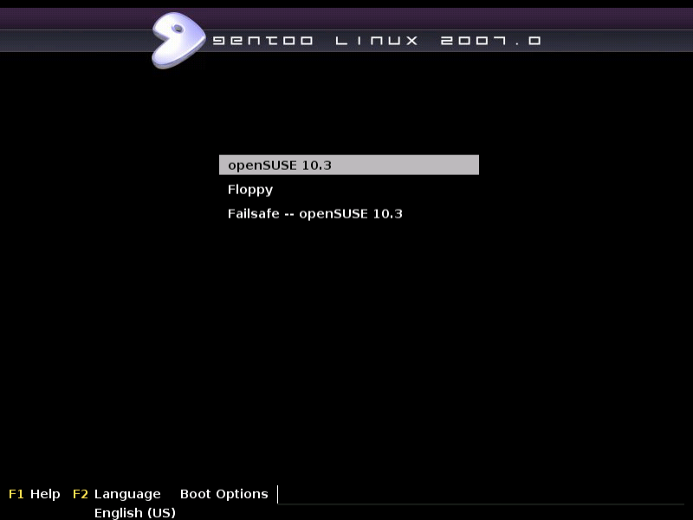Click the word 'linux' in the title
Viewport: 693px width, 520px height.
point(377,41)
